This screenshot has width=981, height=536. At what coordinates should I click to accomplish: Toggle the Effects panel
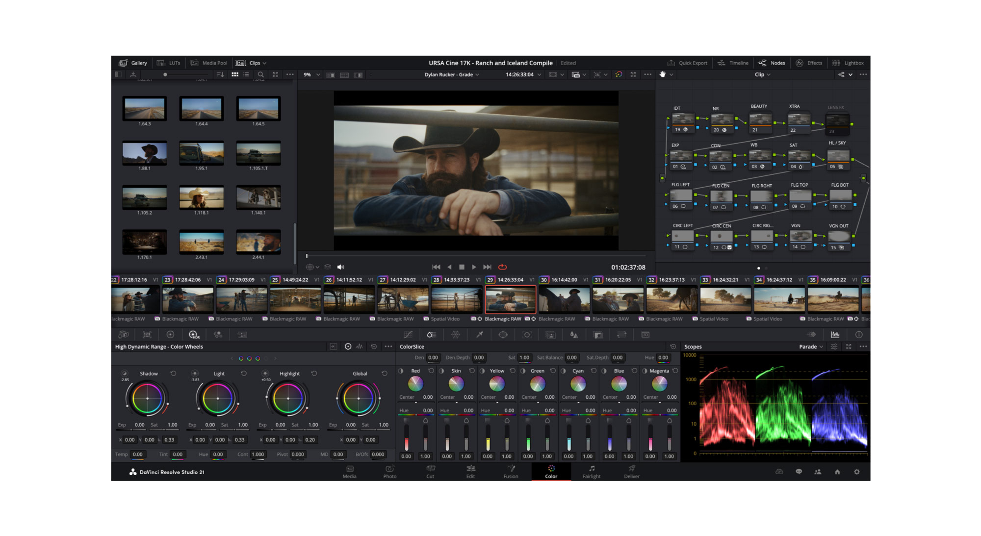coord(809,63)
